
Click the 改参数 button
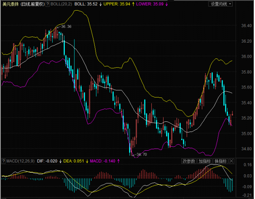pos(189,161)
